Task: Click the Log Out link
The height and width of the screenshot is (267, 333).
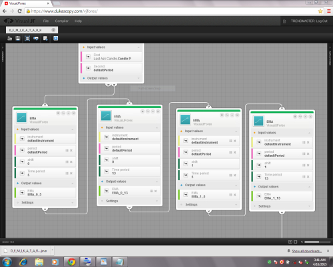Action: tap(322, 21)
